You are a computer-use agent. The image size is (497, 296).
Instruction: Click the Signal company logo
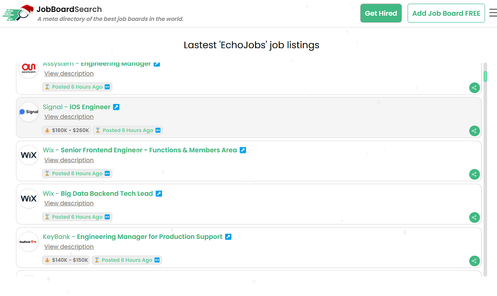coord(28,112)
